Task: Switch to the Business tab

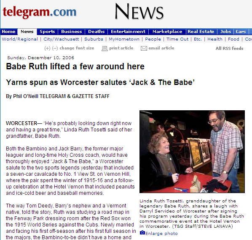Action: (x=72, y=32)
